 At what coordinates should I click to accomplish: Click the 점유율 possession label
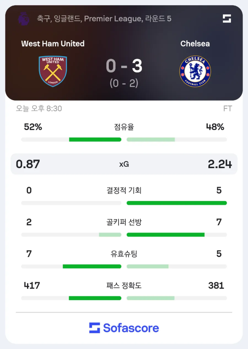pyautogui.click(x=124, y=127)
